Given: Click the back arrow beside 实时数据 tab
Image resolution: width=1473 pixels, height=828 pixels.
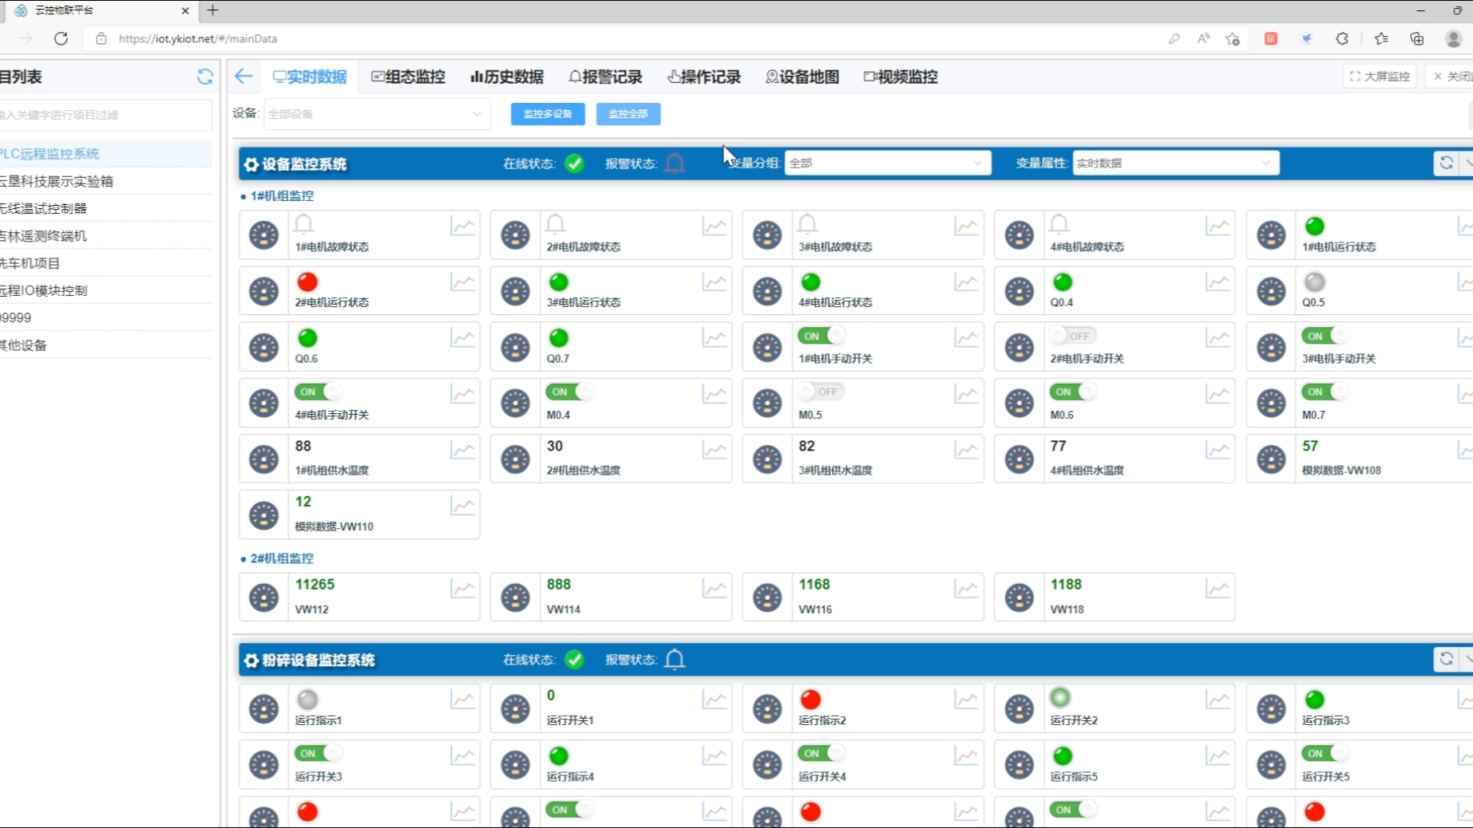Looking at the screenshot, I should point(244,77).
